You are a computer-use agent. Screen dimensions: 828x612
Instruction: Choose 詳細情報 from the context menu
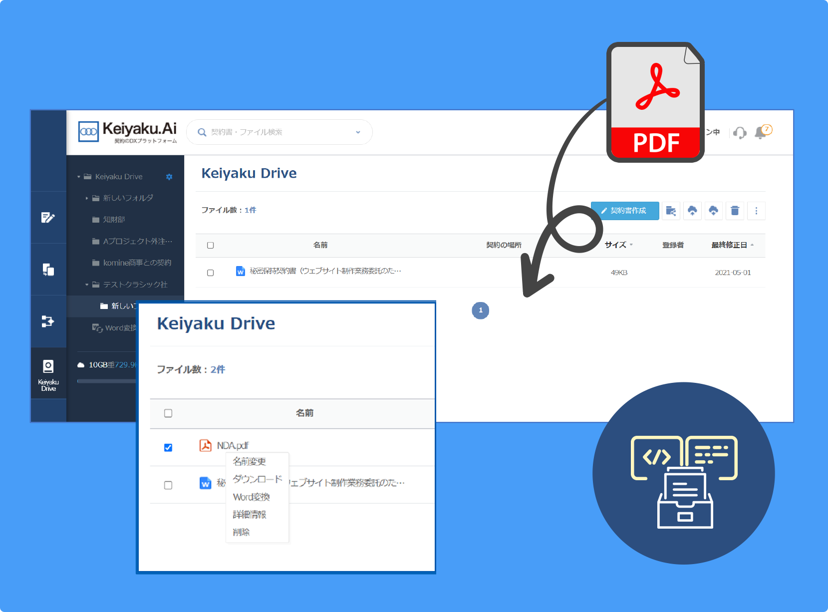(250, 515)
